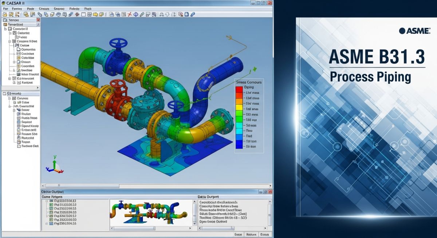
Task: Expand the Enson tree node
Action: click(x=14, y=62)
